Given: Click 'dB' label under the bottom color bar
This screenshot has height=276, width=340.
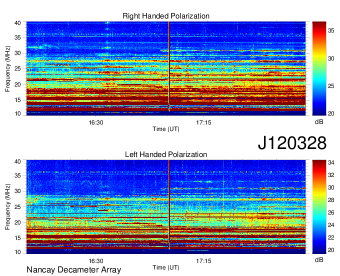Looking at the screenshot, I should click(x=319, y=259).
